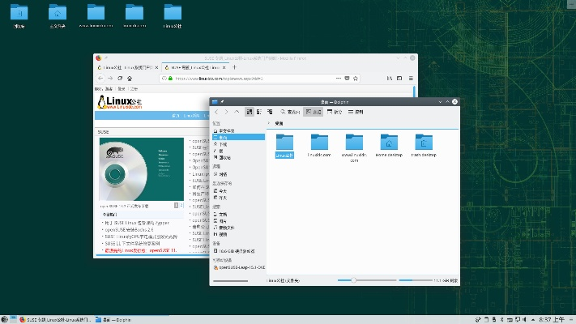
Task: Adjust the Dolphin icon zoom slider
Action: pyautogui.click(x=353, y=280)
